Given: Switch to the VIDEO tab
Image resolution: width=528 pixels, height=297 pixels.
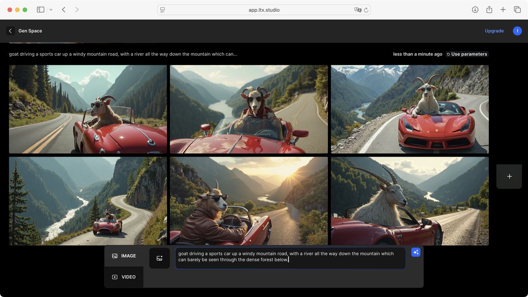Looking at the screenshot, I should pos(124,277).
